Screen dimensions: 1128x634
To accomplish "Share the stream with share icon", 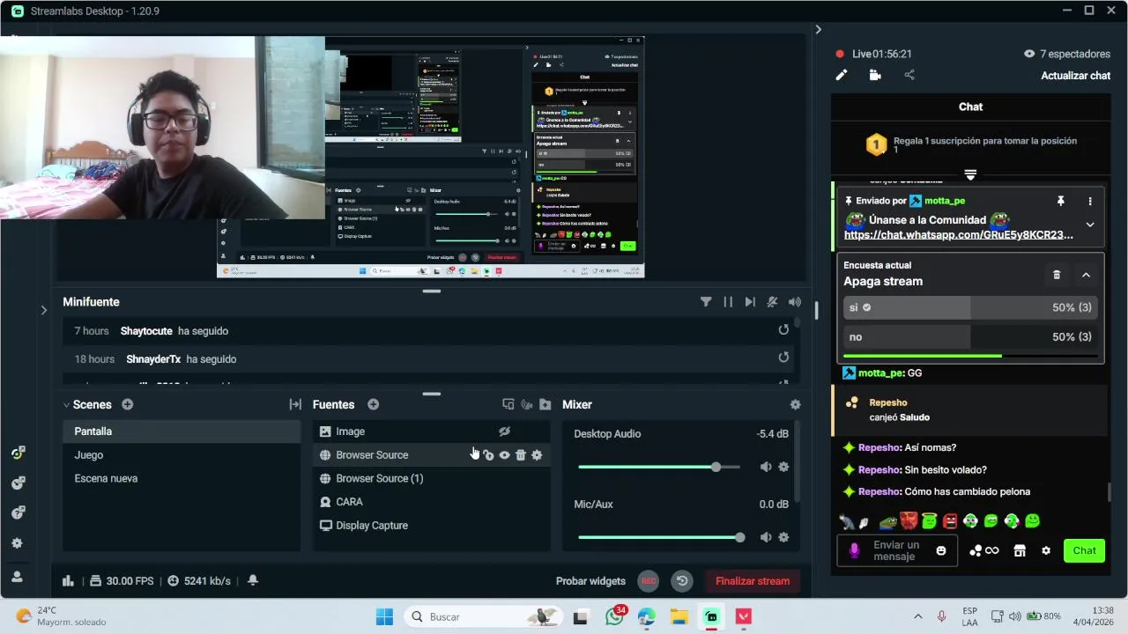I will point(909,76).
